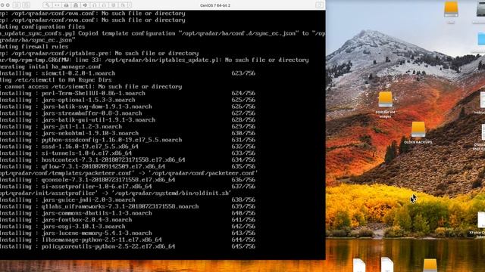Screen dimensions: 485x272
Task: Click the 'iptables_update.pl: No such file' error line
Action: 155,60
